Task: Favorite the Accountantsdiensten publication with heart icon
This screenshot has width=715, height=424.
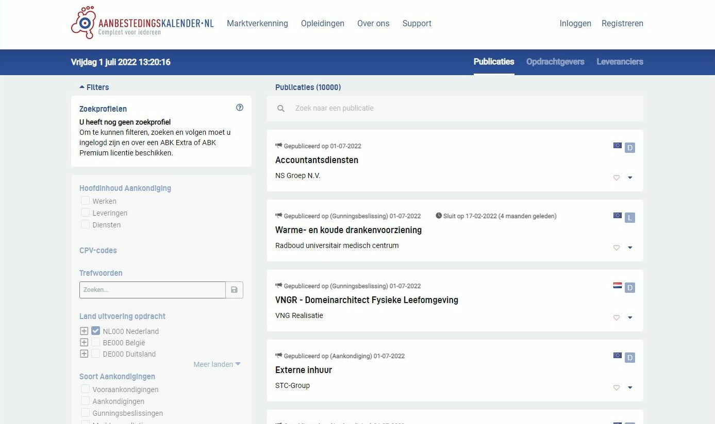Action: [x=616, y=178]
